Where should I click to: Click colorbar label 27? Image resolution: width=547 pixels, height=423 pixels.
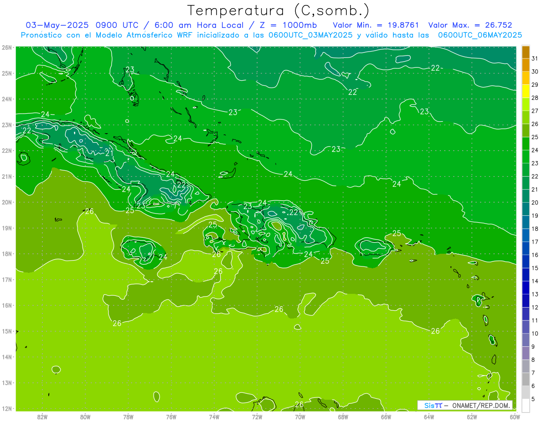pyautogui.click(x=535, y=111)
